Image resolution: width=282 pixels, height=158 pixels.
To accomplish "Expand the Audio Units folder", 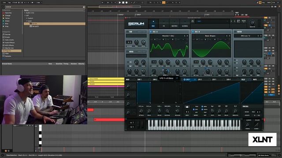I will [25, 13].
